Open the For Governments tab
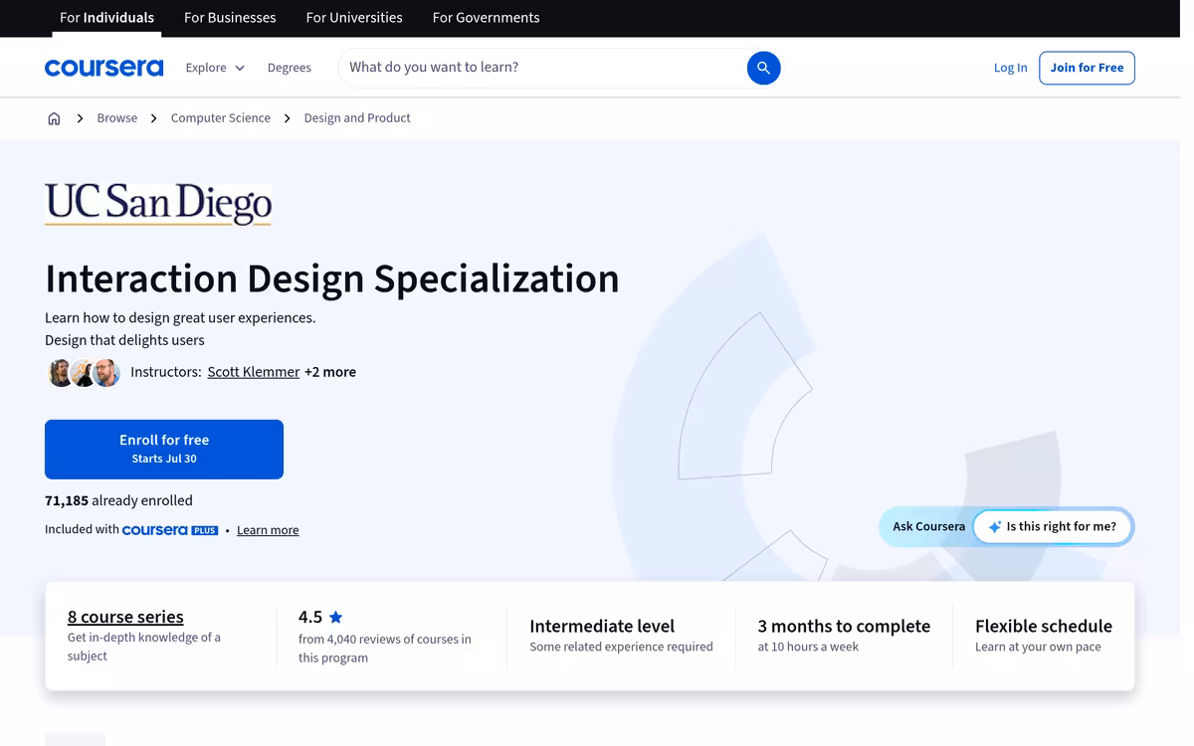The width and height of the screenshot is (1194, 746). click(487, 18)
